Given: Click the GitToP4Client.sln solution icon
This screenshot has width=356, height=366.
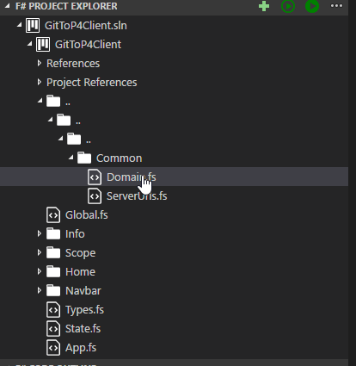Looking at the screenshot, I should click(33, 26).
